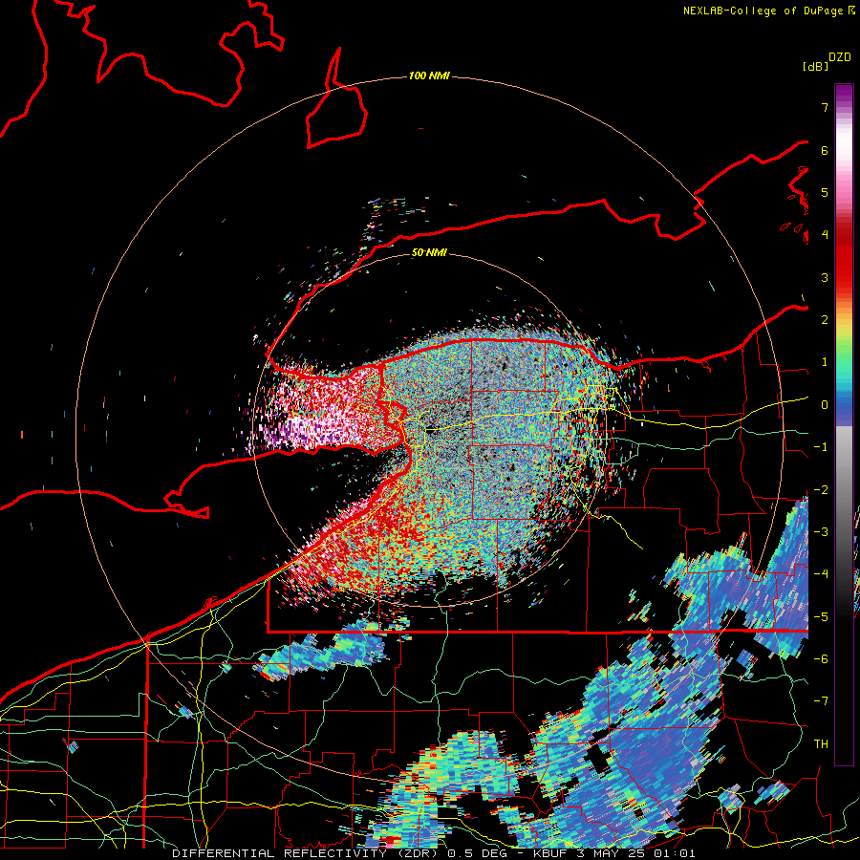Click the -5 value on the color scale
This screenshot has height=860, width=860.
tap(821, 617)
